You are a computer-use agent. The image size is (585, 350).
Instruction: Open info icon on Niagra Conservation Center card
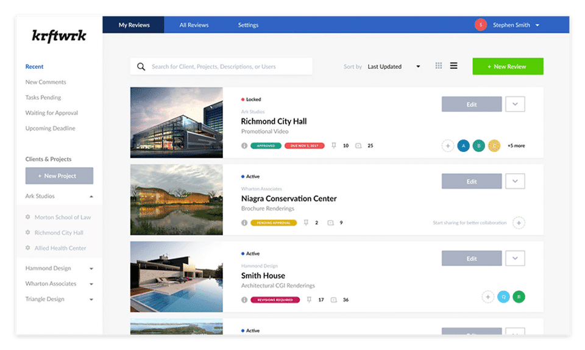[244, 223]
